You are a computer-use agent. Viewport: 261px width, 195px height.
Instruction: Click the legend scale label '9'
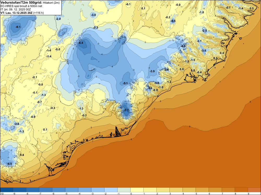pos(248,194)
